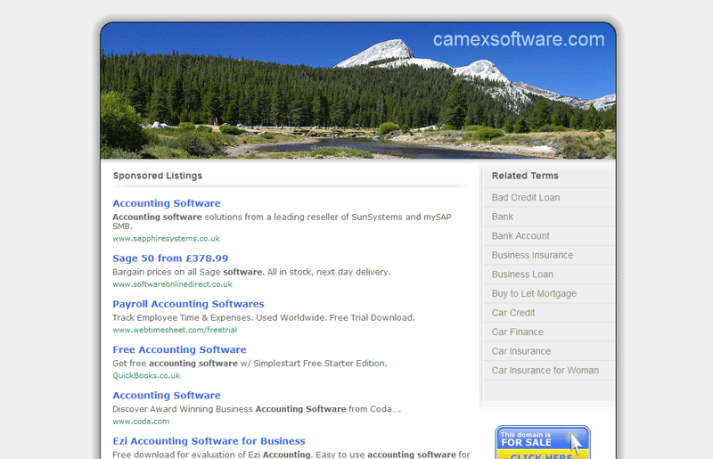
Task: Select Business Loan in Related Terms
Action: (x=522, y=275)
